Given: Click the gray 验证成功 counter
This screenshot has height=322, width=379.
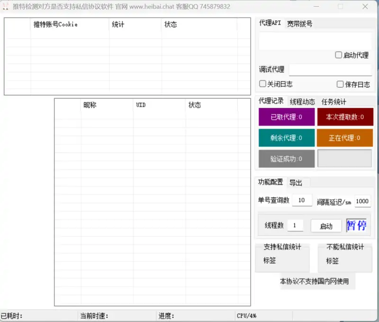Looking at the screenshot, I should pyautogui.click(x=286, y=159).
